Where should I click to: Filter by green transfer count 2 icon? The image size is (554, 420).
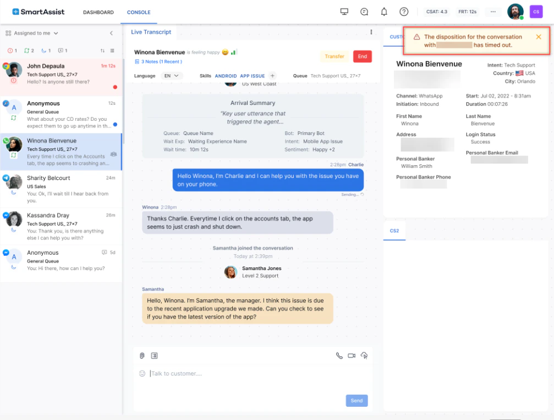click(29, 51)
